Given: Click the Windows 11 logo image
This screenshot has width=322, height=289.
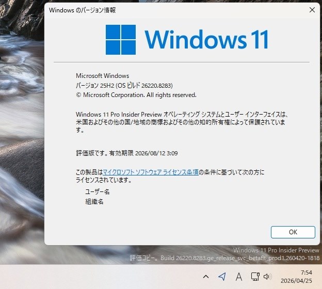Looking at the screenshot, I should [x=187, y=40].
